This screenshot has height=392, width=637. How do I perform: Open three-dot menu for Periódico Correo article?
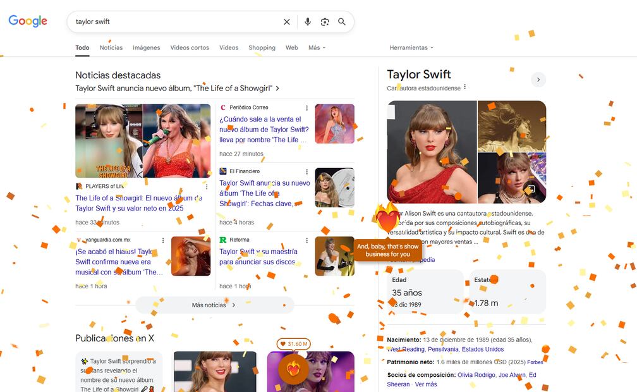pyautogui.click(x=307, y=107)
